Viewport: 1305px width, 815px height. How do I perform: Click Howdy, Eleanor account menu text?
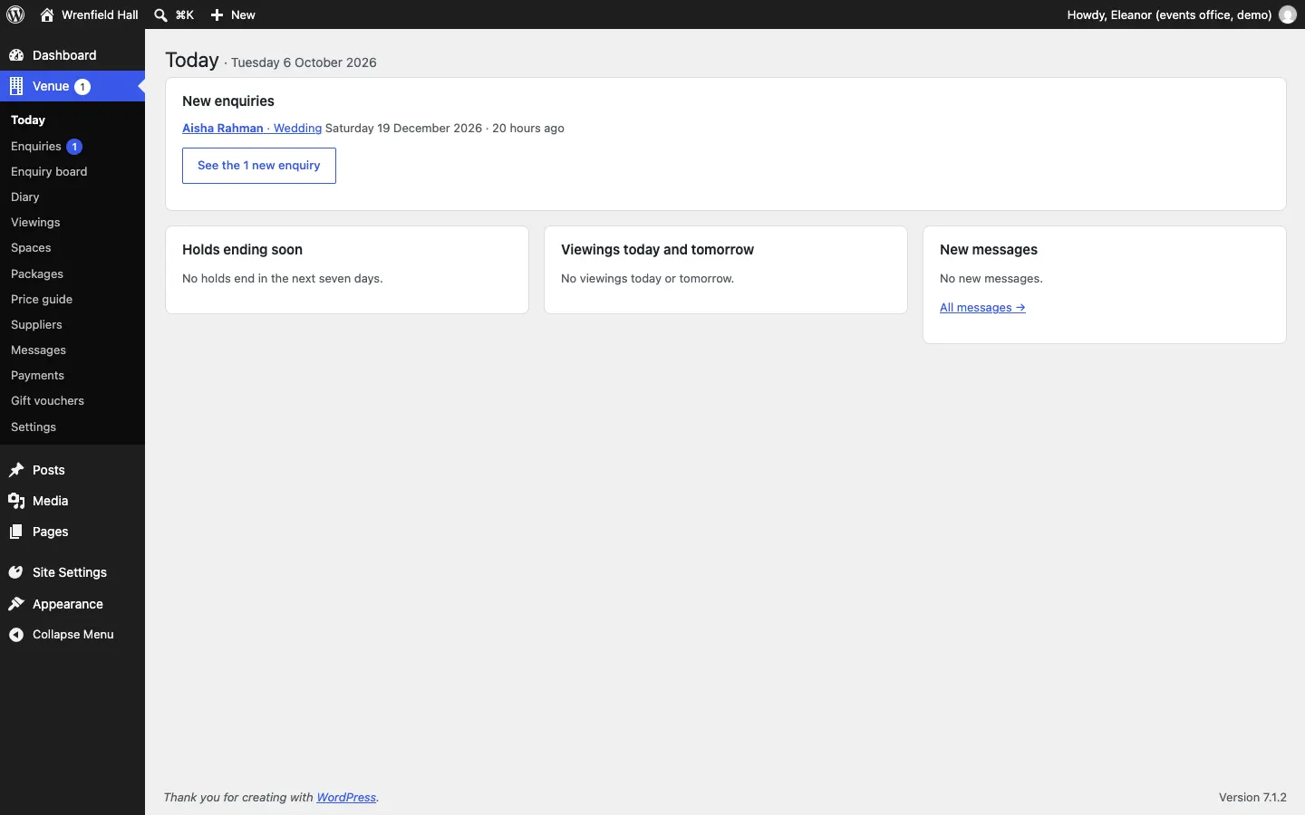1169,15
